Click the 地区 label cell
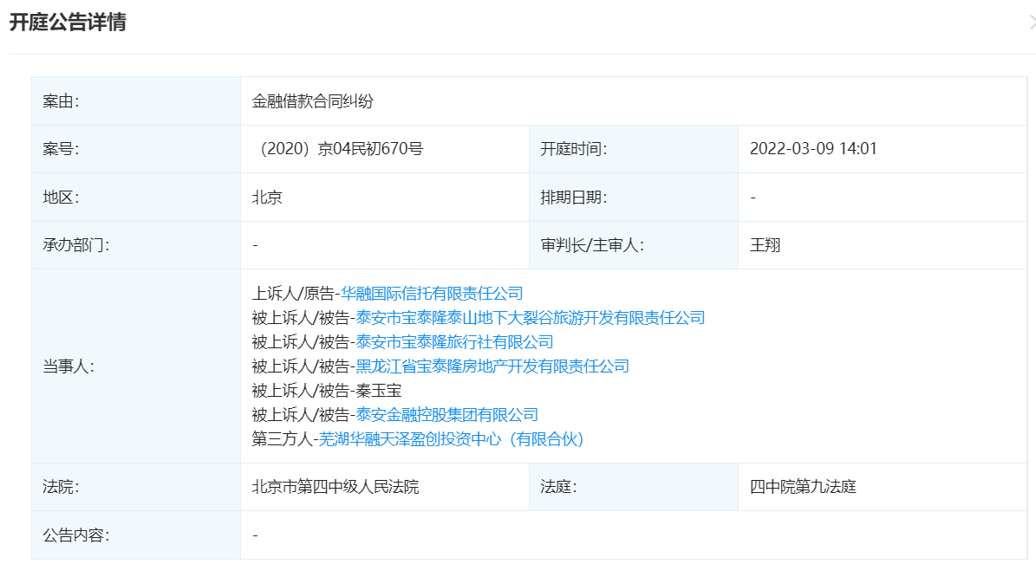 coord(136,198)
